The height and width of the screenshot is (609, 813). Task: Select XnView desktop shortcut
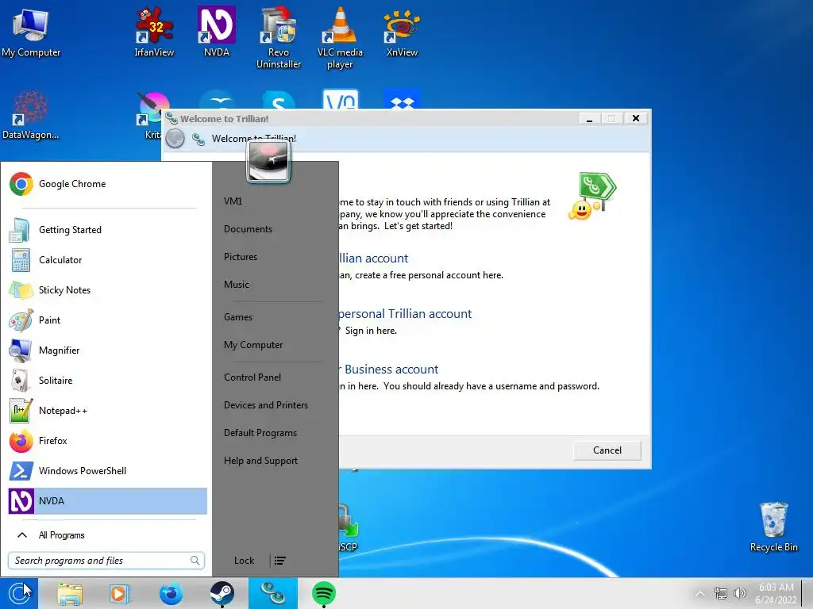[402, 32]
